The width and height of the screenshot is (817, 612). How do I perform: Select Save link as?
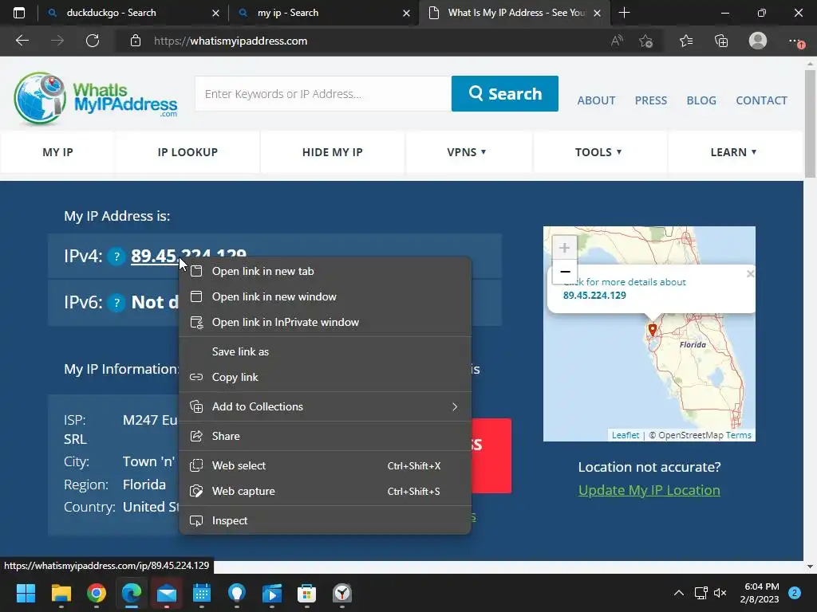(326, 351)
